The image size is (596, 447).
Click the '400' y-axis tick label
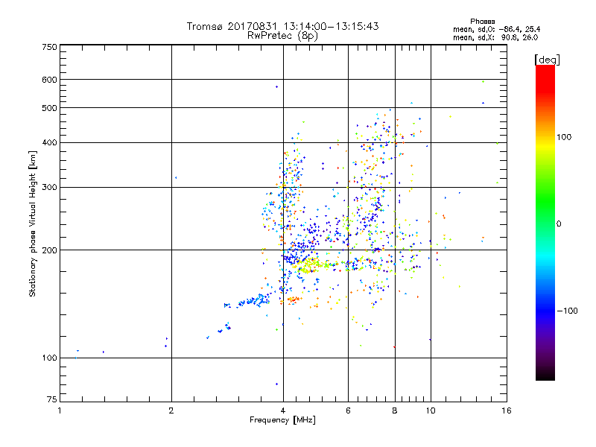pyautogui.click(x=50, y=143)
